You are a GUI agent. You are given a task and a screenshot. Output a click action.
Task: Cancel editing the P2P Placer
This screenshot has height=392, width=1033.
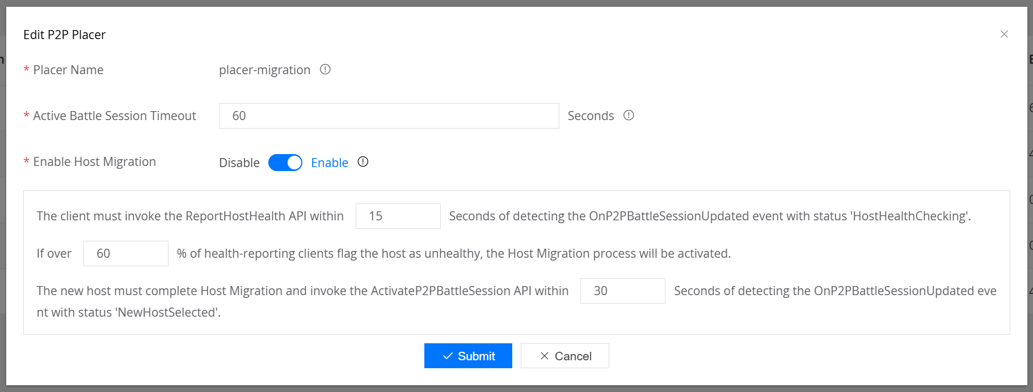(x=565, y=356)
